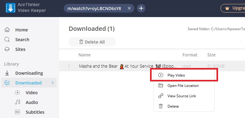Open the Downloading library label
Screen dimensions: 245x118
[x=29, y=73]
